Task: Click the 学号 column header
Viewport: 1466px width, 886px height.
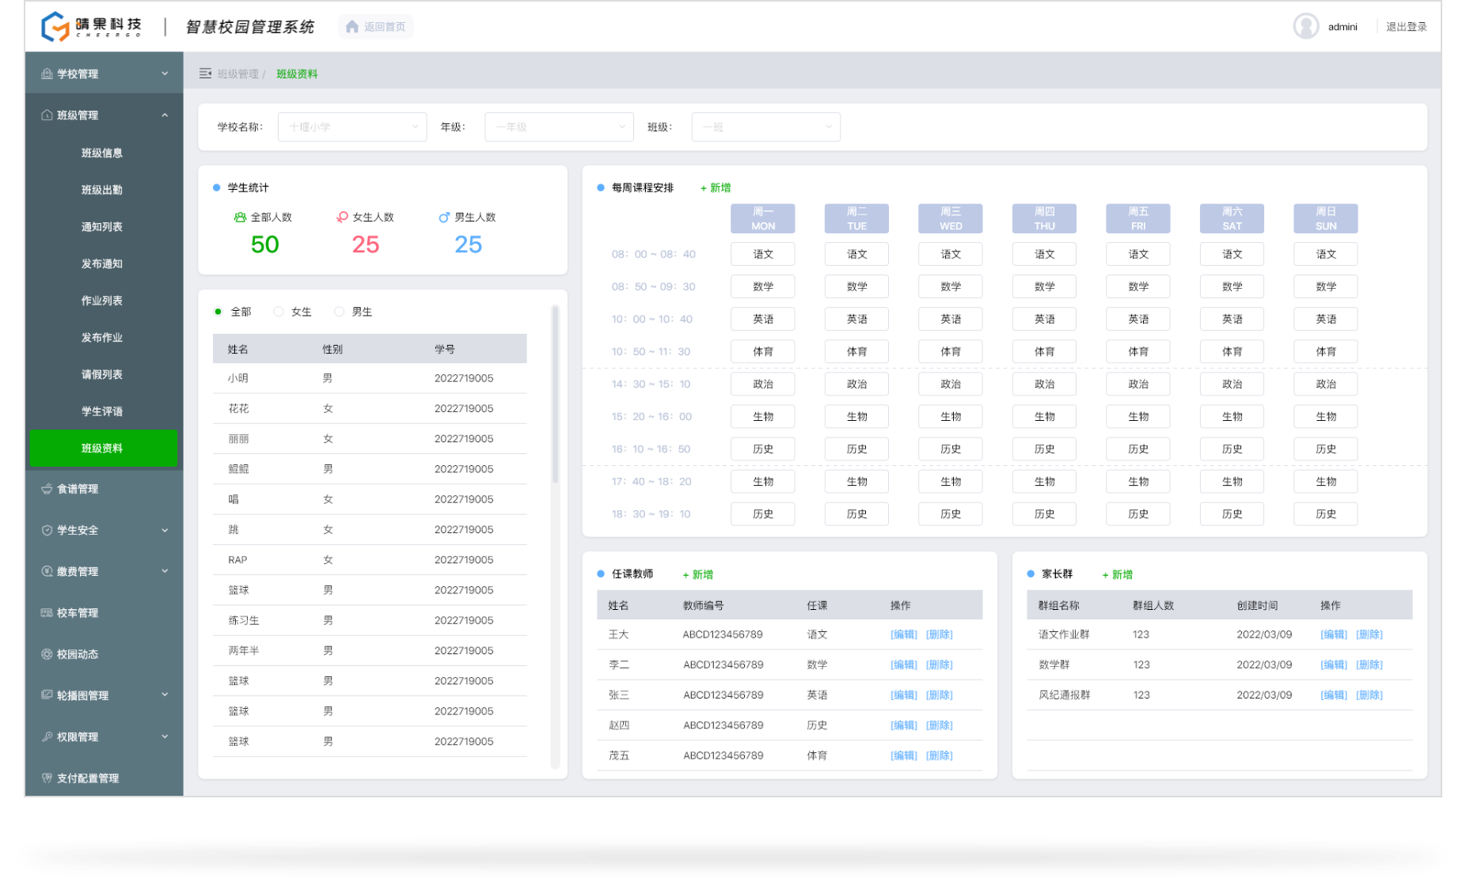Action: [x=445, y=349]
